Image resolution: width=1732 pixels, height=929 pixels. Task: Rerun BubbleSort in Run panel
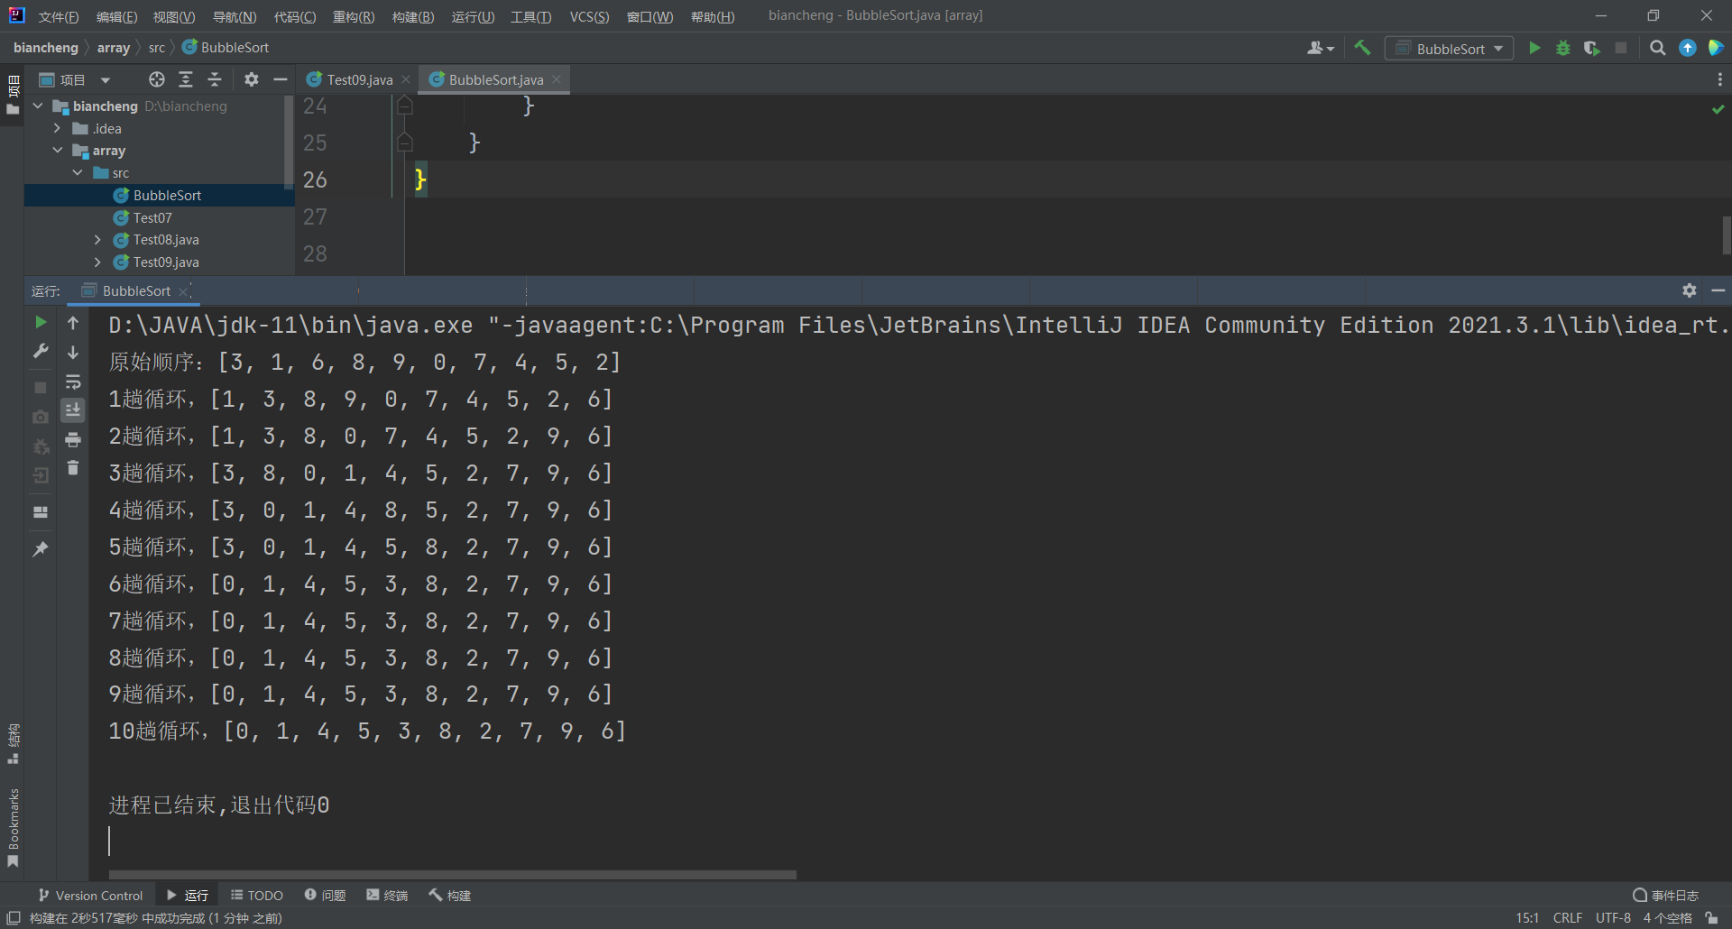[41, 322]
